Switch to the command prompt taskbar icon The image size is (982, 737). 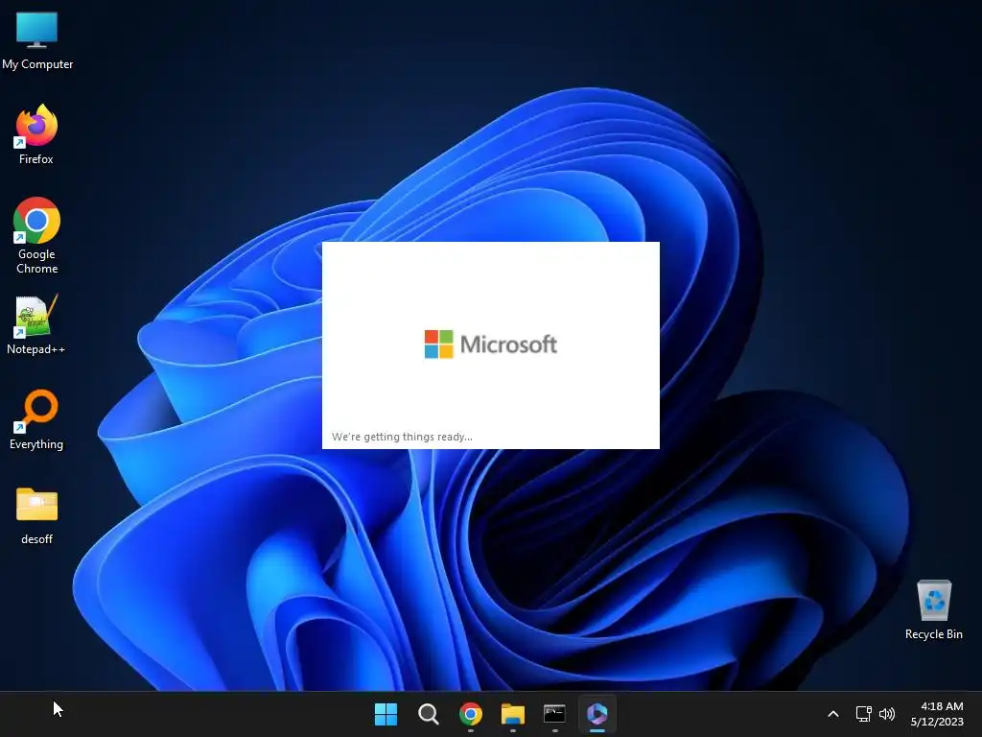pyautogui.click(x=554, y=714)
